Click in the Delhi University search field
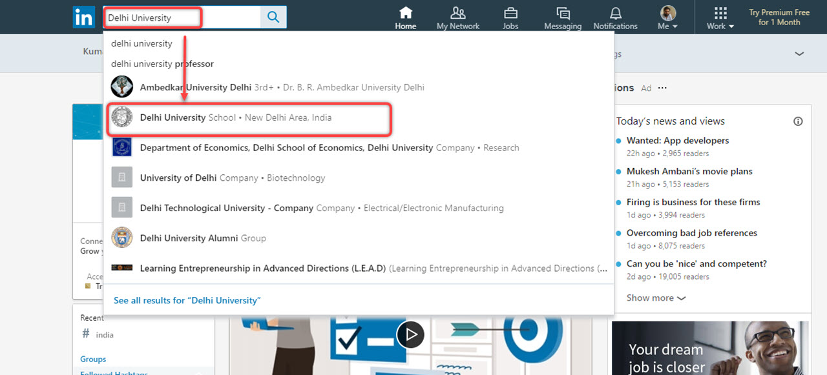827x375 pixels. (183, 17)
